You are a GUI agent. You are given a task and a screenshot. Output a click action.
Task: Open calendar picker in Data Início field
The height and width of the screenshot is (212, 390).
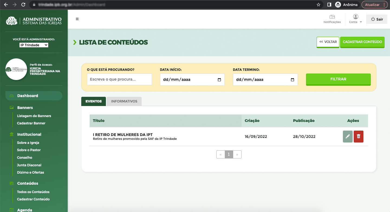coord(219,80)
